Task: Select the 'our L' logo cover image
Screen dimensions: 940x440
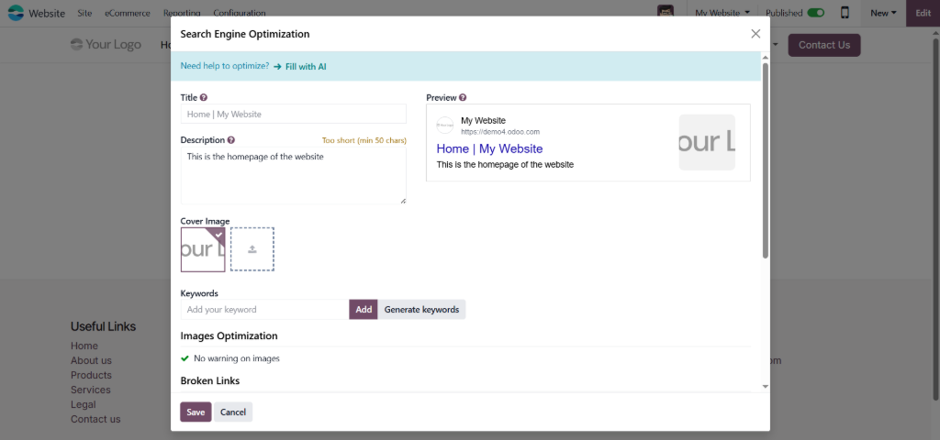Action: pos(203,249)
